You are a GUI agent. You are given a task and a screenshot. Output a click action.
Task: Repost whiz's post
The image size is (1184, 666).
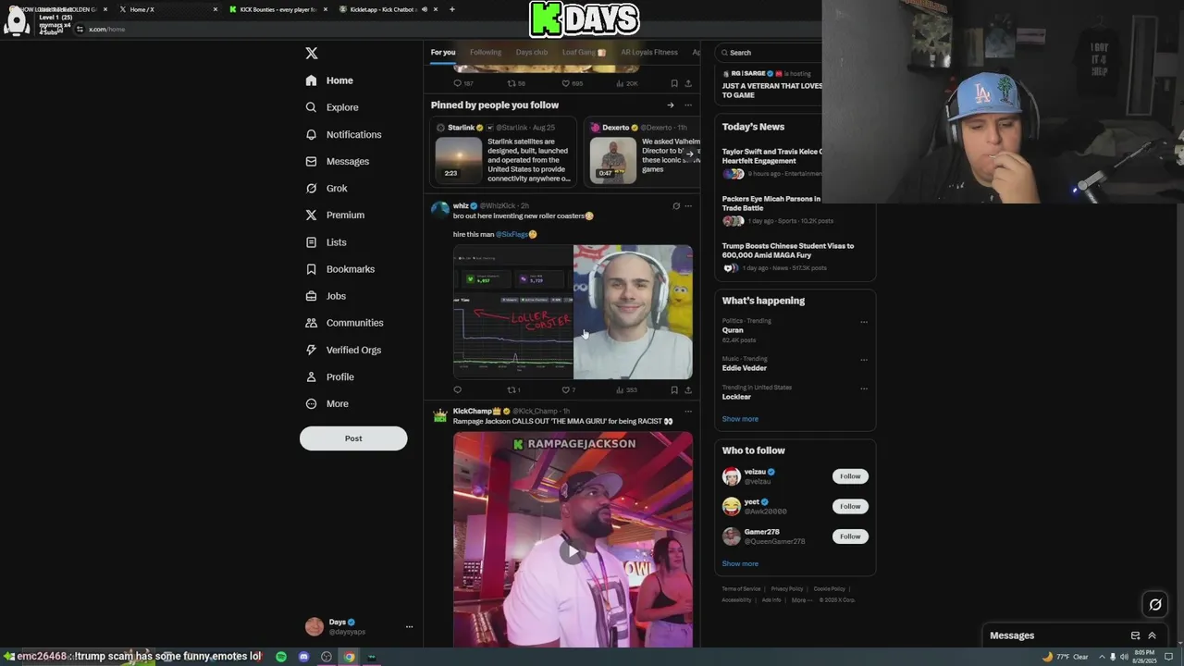click(513, 390)
